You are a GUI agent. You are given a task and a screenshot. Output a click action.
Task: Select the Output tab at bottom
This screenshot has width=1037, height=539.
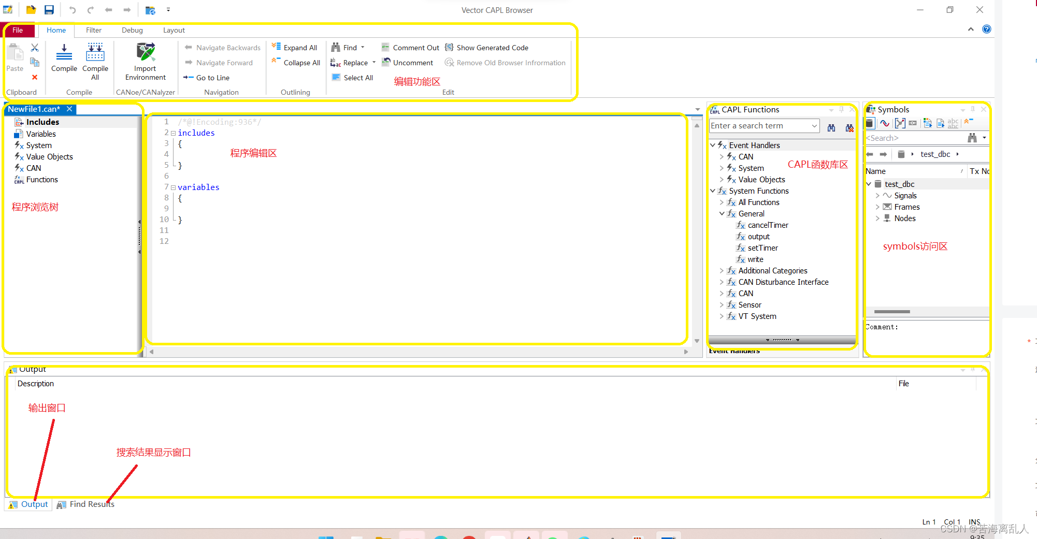click(28, 504)
